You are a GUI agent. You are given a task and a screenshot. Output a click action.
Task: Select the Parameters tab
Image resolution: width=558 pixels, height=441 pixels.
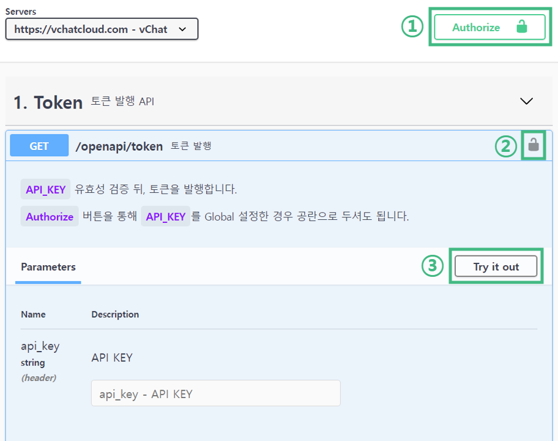(48, 267)
